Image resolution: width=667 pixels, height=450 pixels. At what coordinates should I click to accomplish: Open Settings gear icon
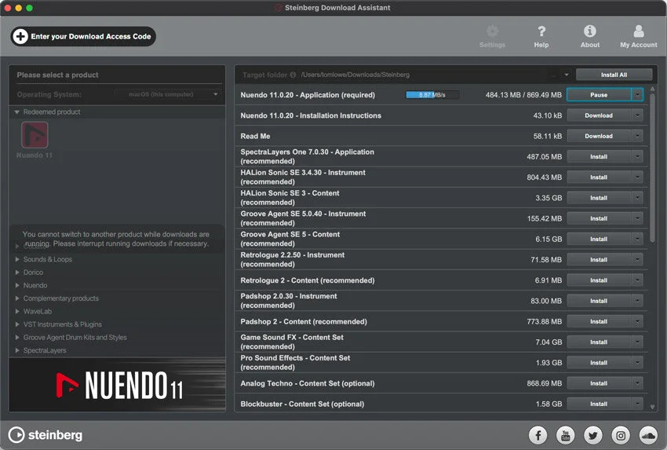pos(492,31)
